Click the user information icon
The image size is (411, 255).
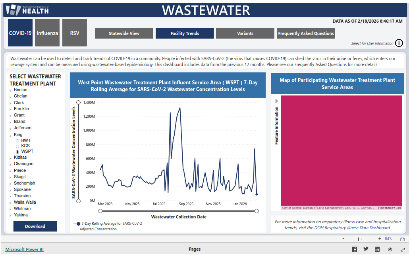point(399,43)
